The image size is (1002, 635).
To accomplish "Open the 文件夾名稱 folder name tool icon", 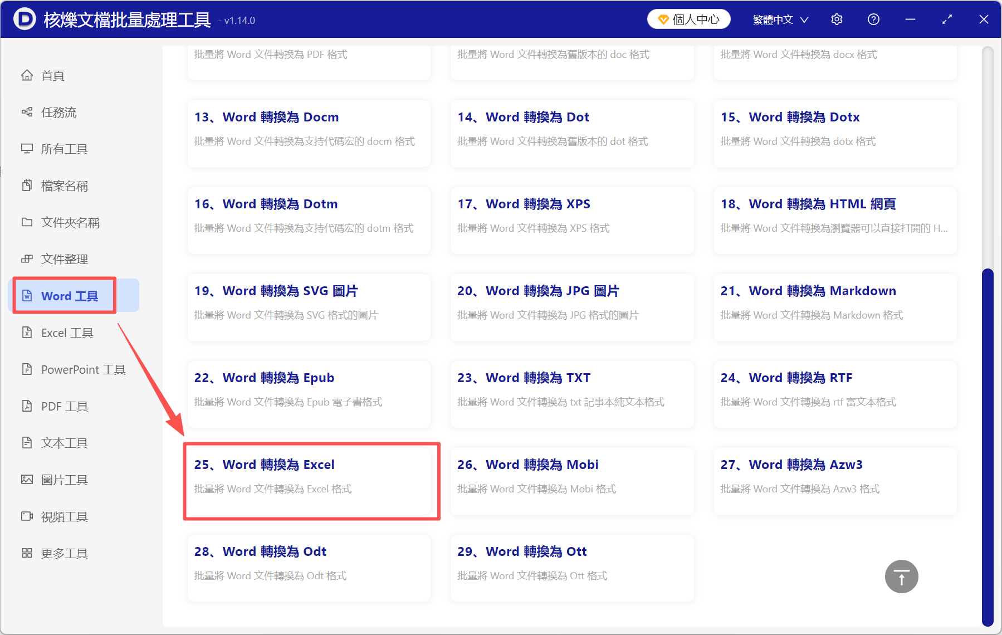I will (27, 222).
